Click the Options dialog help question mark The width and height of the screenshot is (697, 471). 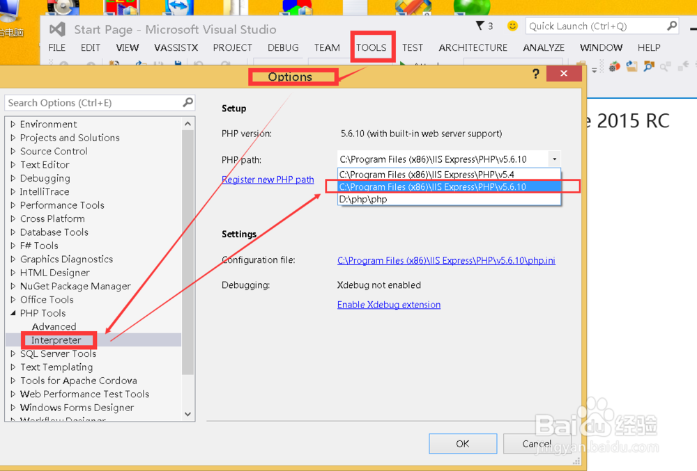(535, 74)
